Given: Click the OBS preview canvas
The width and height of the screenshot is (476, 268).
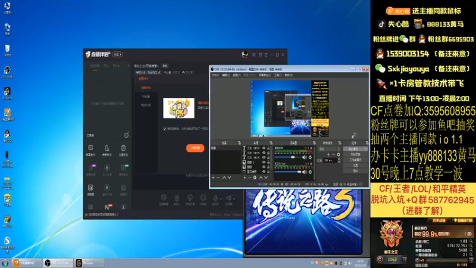Looking at the screenshot, I should [x=289, y=108].
